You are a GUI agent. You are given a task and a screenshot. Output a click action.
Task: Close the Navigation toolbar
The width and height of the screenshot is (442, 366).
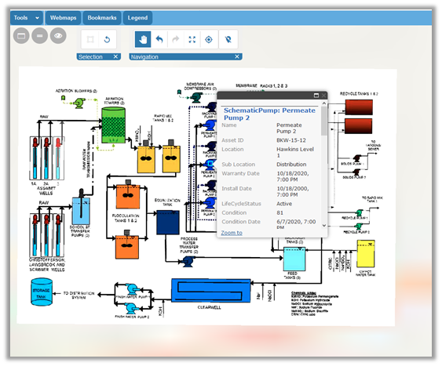[237, 56]
